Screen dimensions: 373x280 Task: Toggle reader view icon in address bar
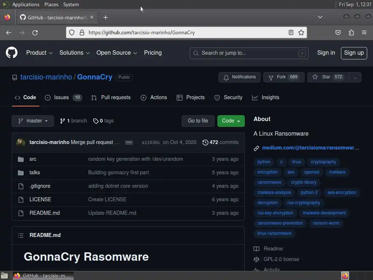pyautogui.click(x=291, y=32)
